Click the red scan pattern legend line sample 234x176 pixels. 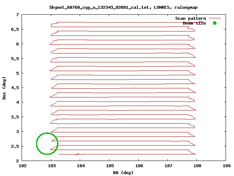215,18
